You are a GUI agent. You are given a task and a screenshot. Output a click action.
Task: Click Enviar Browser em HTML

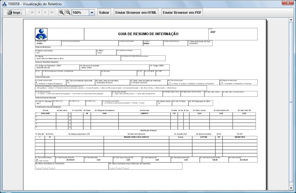click(x=136, y=12)
